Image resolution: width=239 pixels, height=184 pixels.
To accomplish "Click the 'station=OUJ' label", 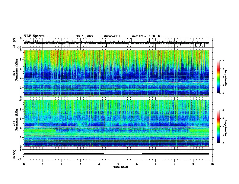I will coord(112,36).
